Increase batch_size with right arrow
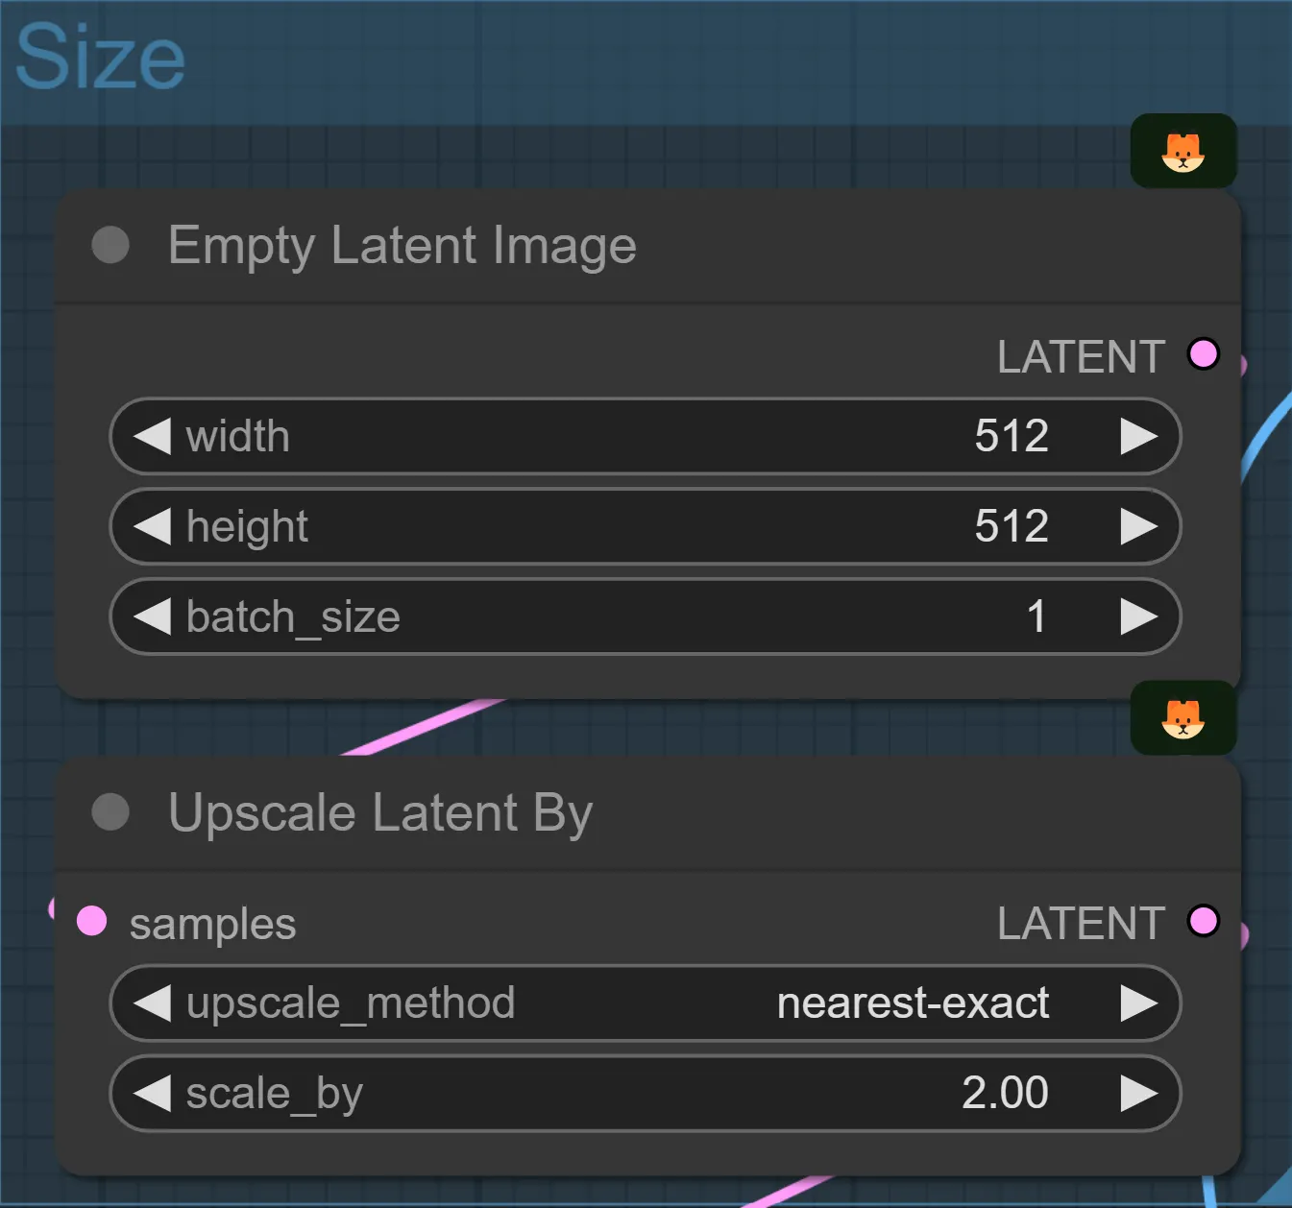The image size is (1292, 1208). [x=1138, y=616]
